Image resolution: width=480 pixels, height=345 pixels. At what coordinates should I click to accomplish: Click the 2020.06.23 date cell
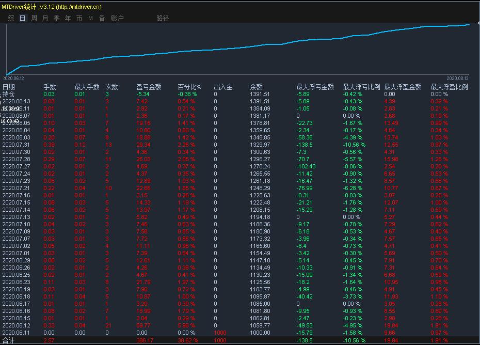click(16, 282)
